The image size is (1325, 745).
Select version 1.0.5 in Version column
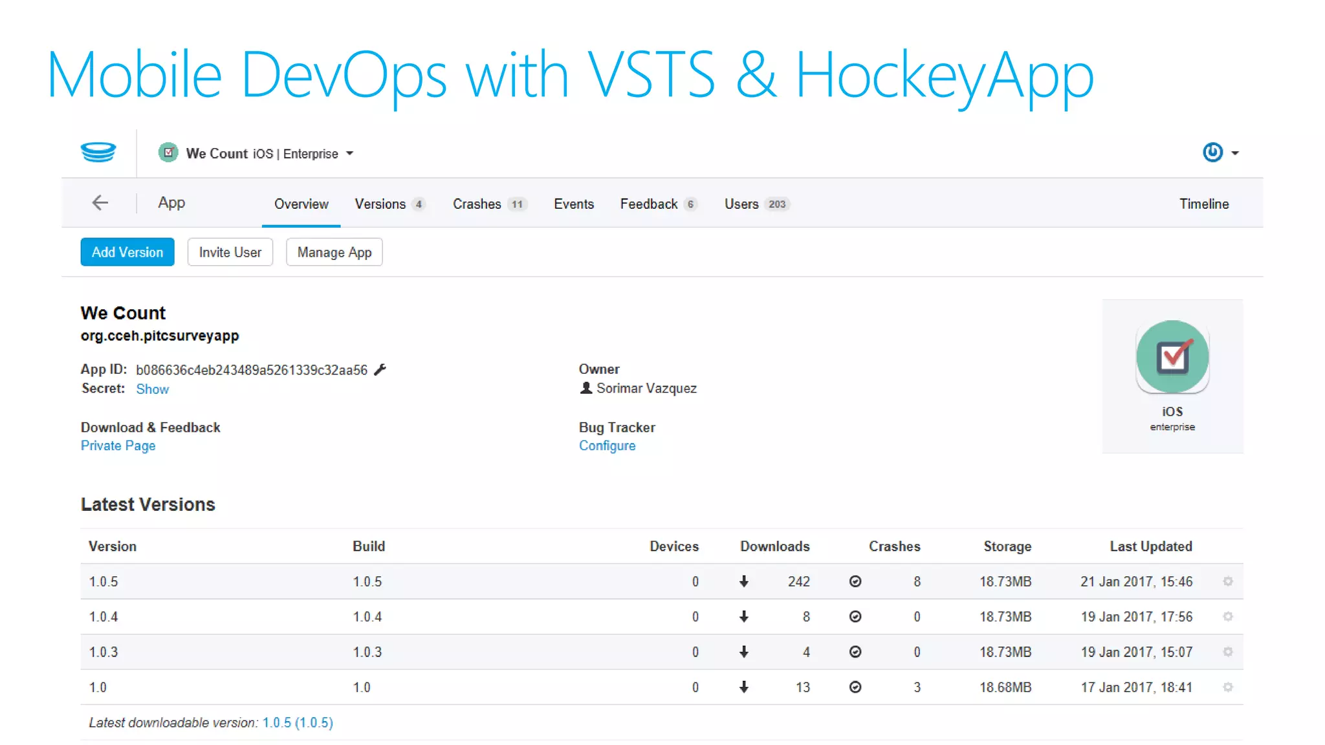[104, 581]
